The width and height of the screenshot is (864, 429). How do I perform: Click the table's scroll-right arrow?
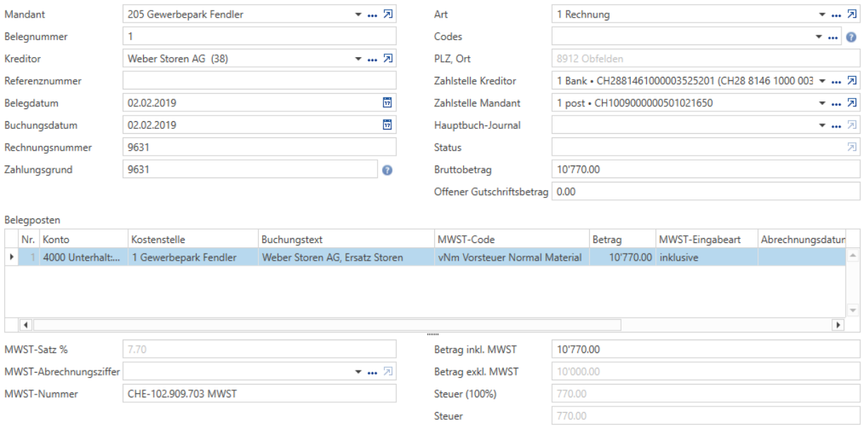click(x=838, y=325)
